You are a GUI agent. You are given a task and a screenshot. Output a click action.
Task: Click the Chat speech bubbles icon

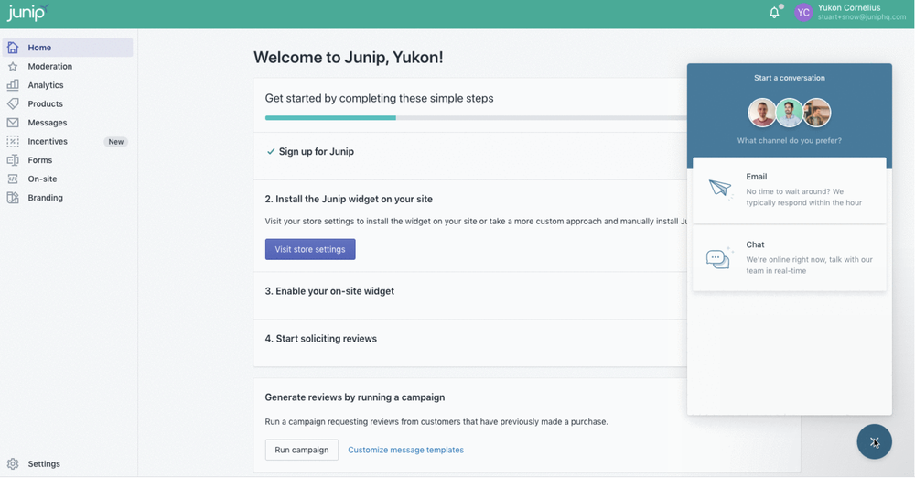719,258
